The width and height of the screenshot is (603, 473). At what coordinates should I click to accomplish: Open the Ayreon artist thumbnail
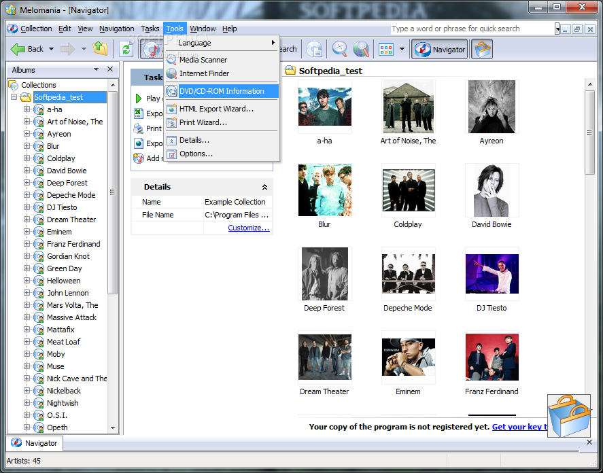point(492,107)
